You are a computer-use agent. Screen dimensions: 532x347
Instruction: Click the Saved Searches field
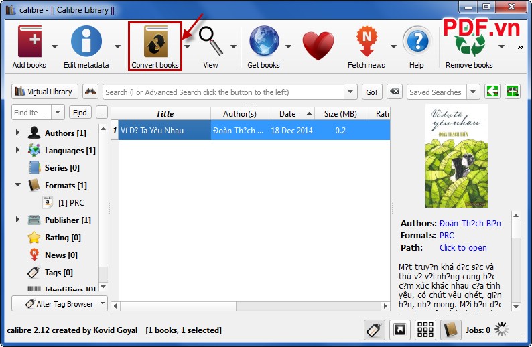[437, 92]
